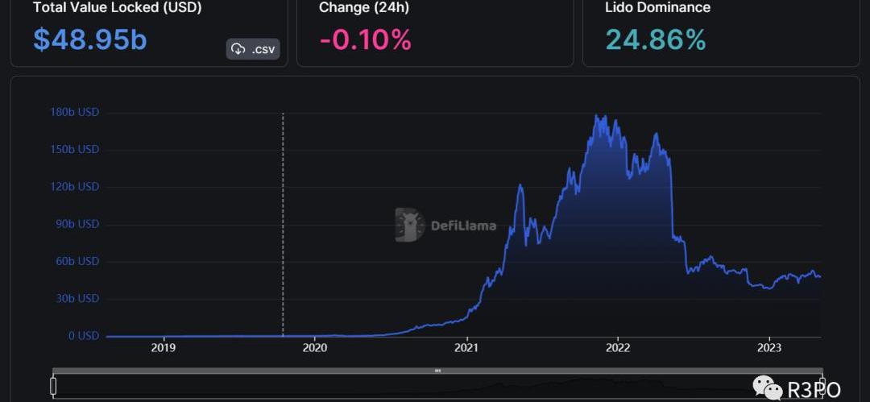Click the Total Value Locked (USD) heading

click(117, 8)
